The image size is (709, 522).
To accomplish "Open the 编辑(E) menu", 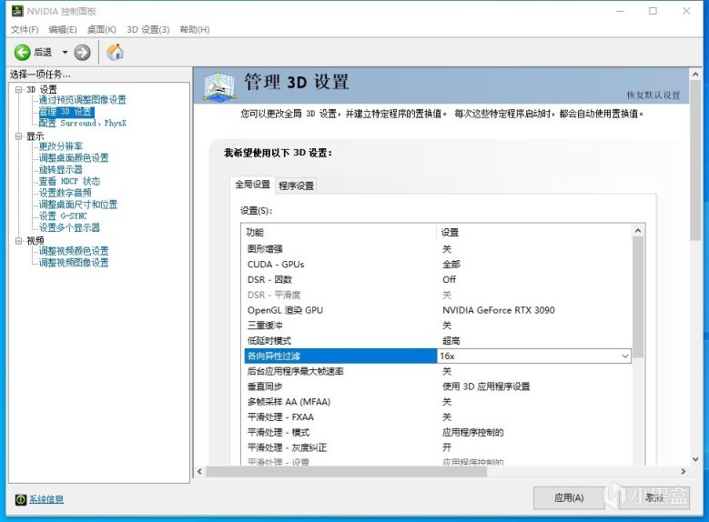I will pyautogui.click(x=63, y=29).
